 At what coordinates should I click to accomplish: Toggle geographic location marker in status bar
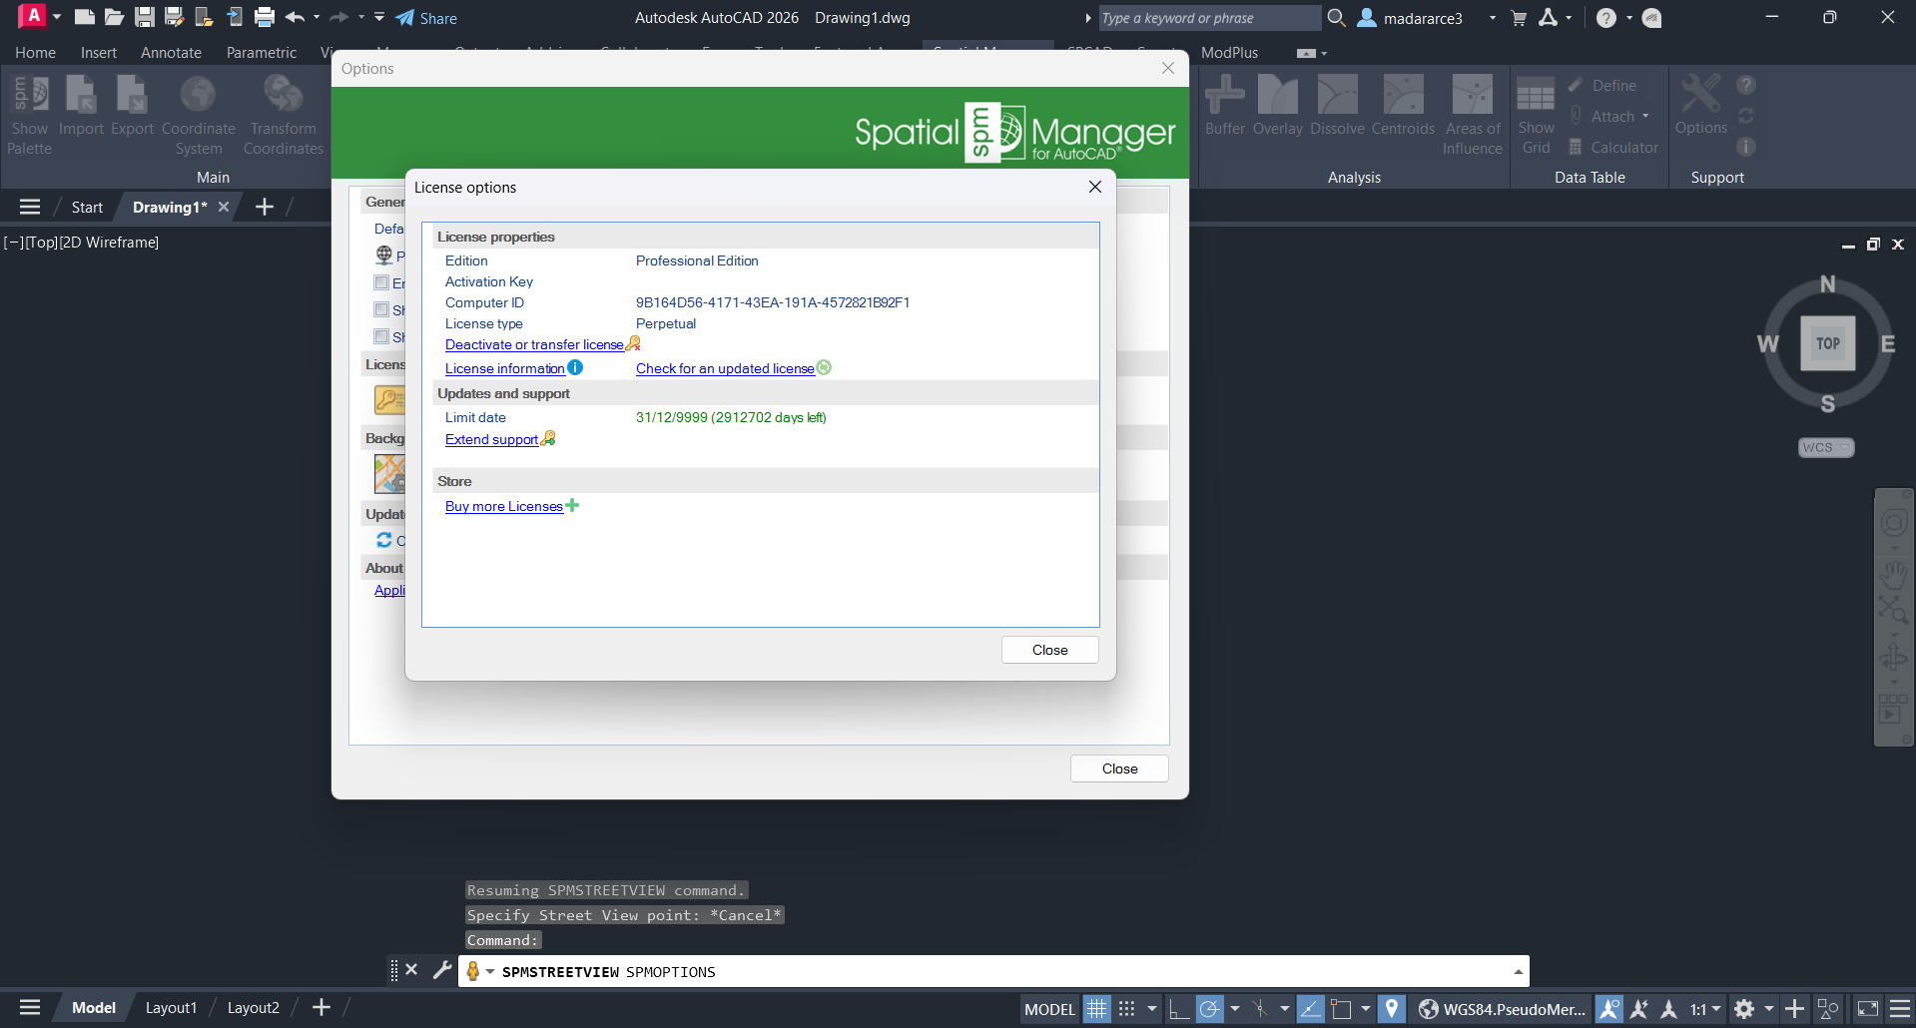pos(1392,1009)
